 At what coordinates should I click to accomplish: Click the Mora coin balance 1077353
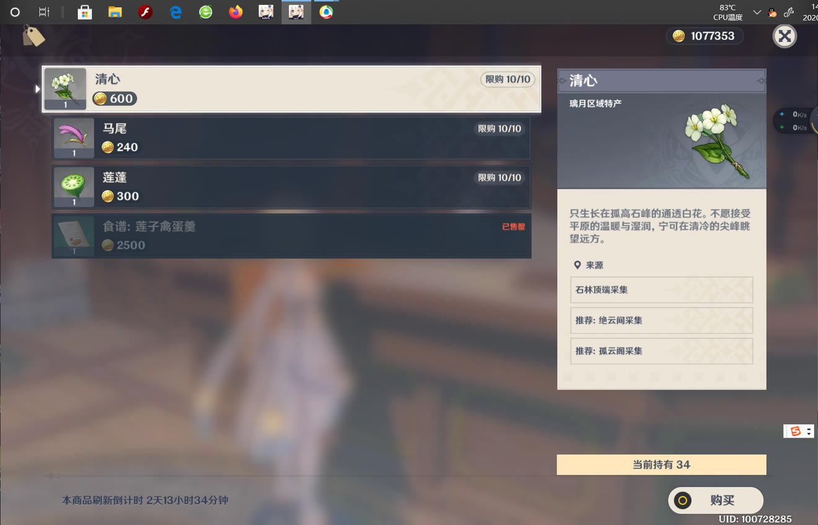[705, 36]
